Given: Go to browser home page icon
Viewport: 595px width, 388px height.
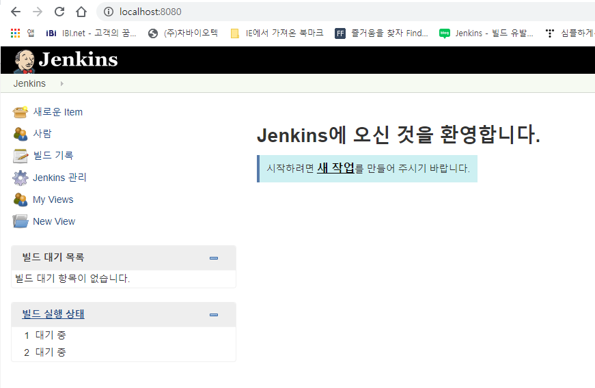Looking at the screenshot, I should pos(81,12).
